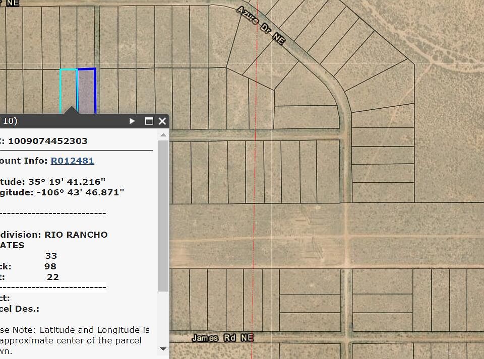Click the Latitude and Longitude note text
The height and width of the screenshot is (359, 484).
[x=75, y=340]
